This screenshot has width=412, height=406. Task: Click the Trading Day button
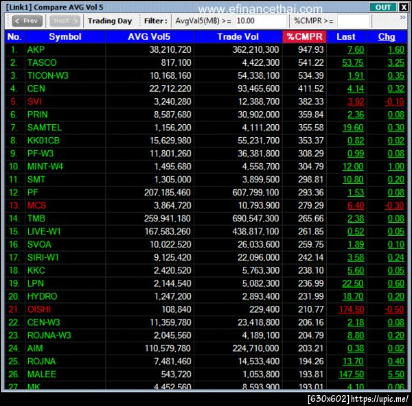[110, 21]
